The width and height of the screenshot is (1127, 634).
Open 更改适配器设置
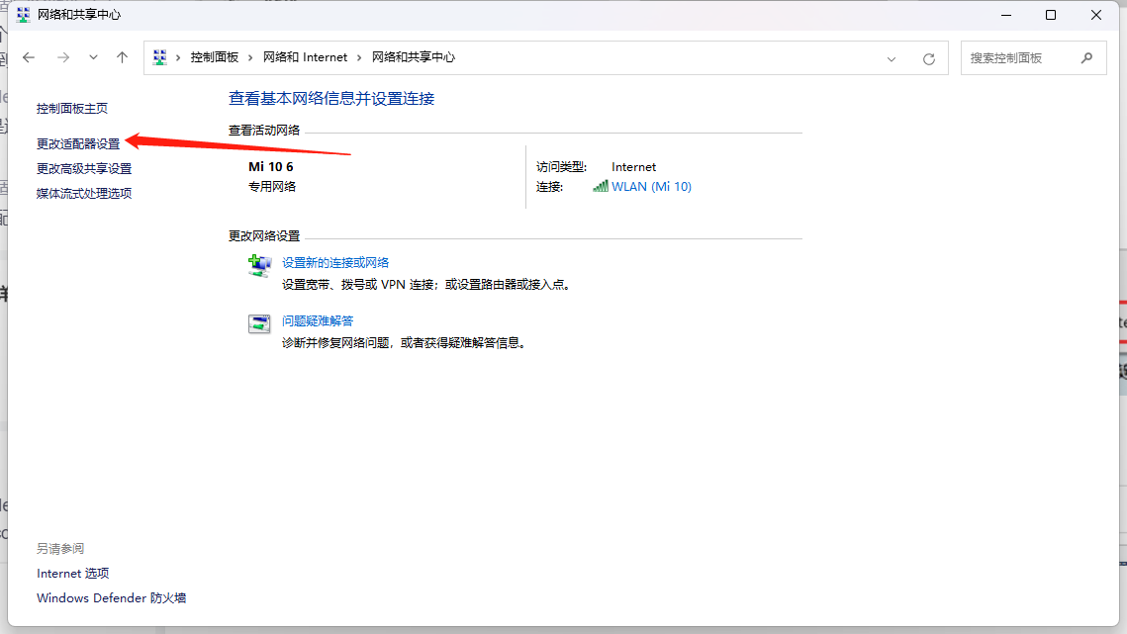[78, 143]
